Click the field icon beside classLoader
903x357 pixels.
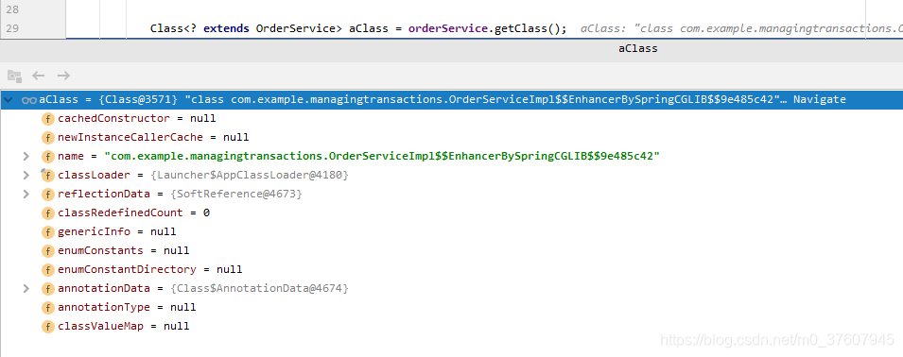(48, 175)
